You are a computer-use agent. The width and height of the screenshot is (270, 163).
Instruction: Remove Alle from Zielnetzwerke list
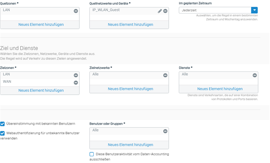point(165,75)
